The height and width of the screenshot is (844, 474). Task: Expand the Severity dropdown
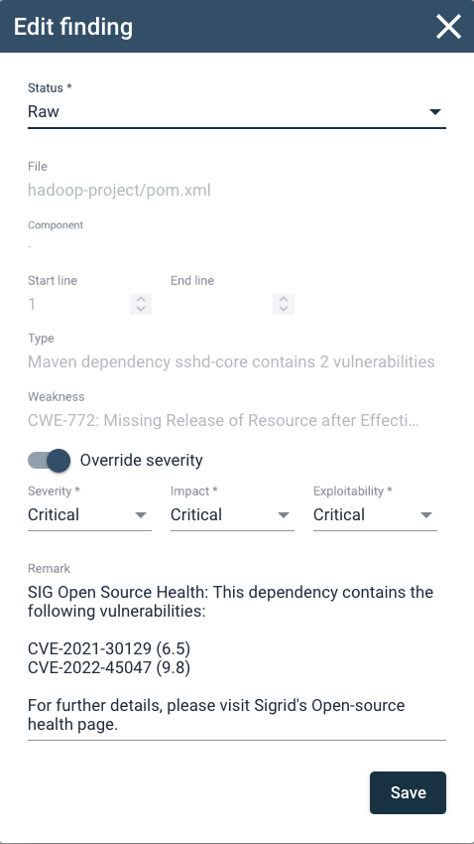pyautogui.click(x=89, y=514)
